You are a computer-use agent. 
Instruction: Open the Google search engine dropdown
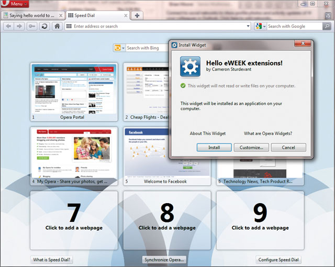point(261,26)
